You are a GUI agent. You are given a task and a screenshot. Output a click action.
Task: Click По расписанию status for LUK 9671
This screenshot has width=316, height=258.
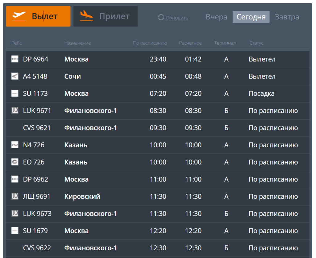tap(273, 111)
